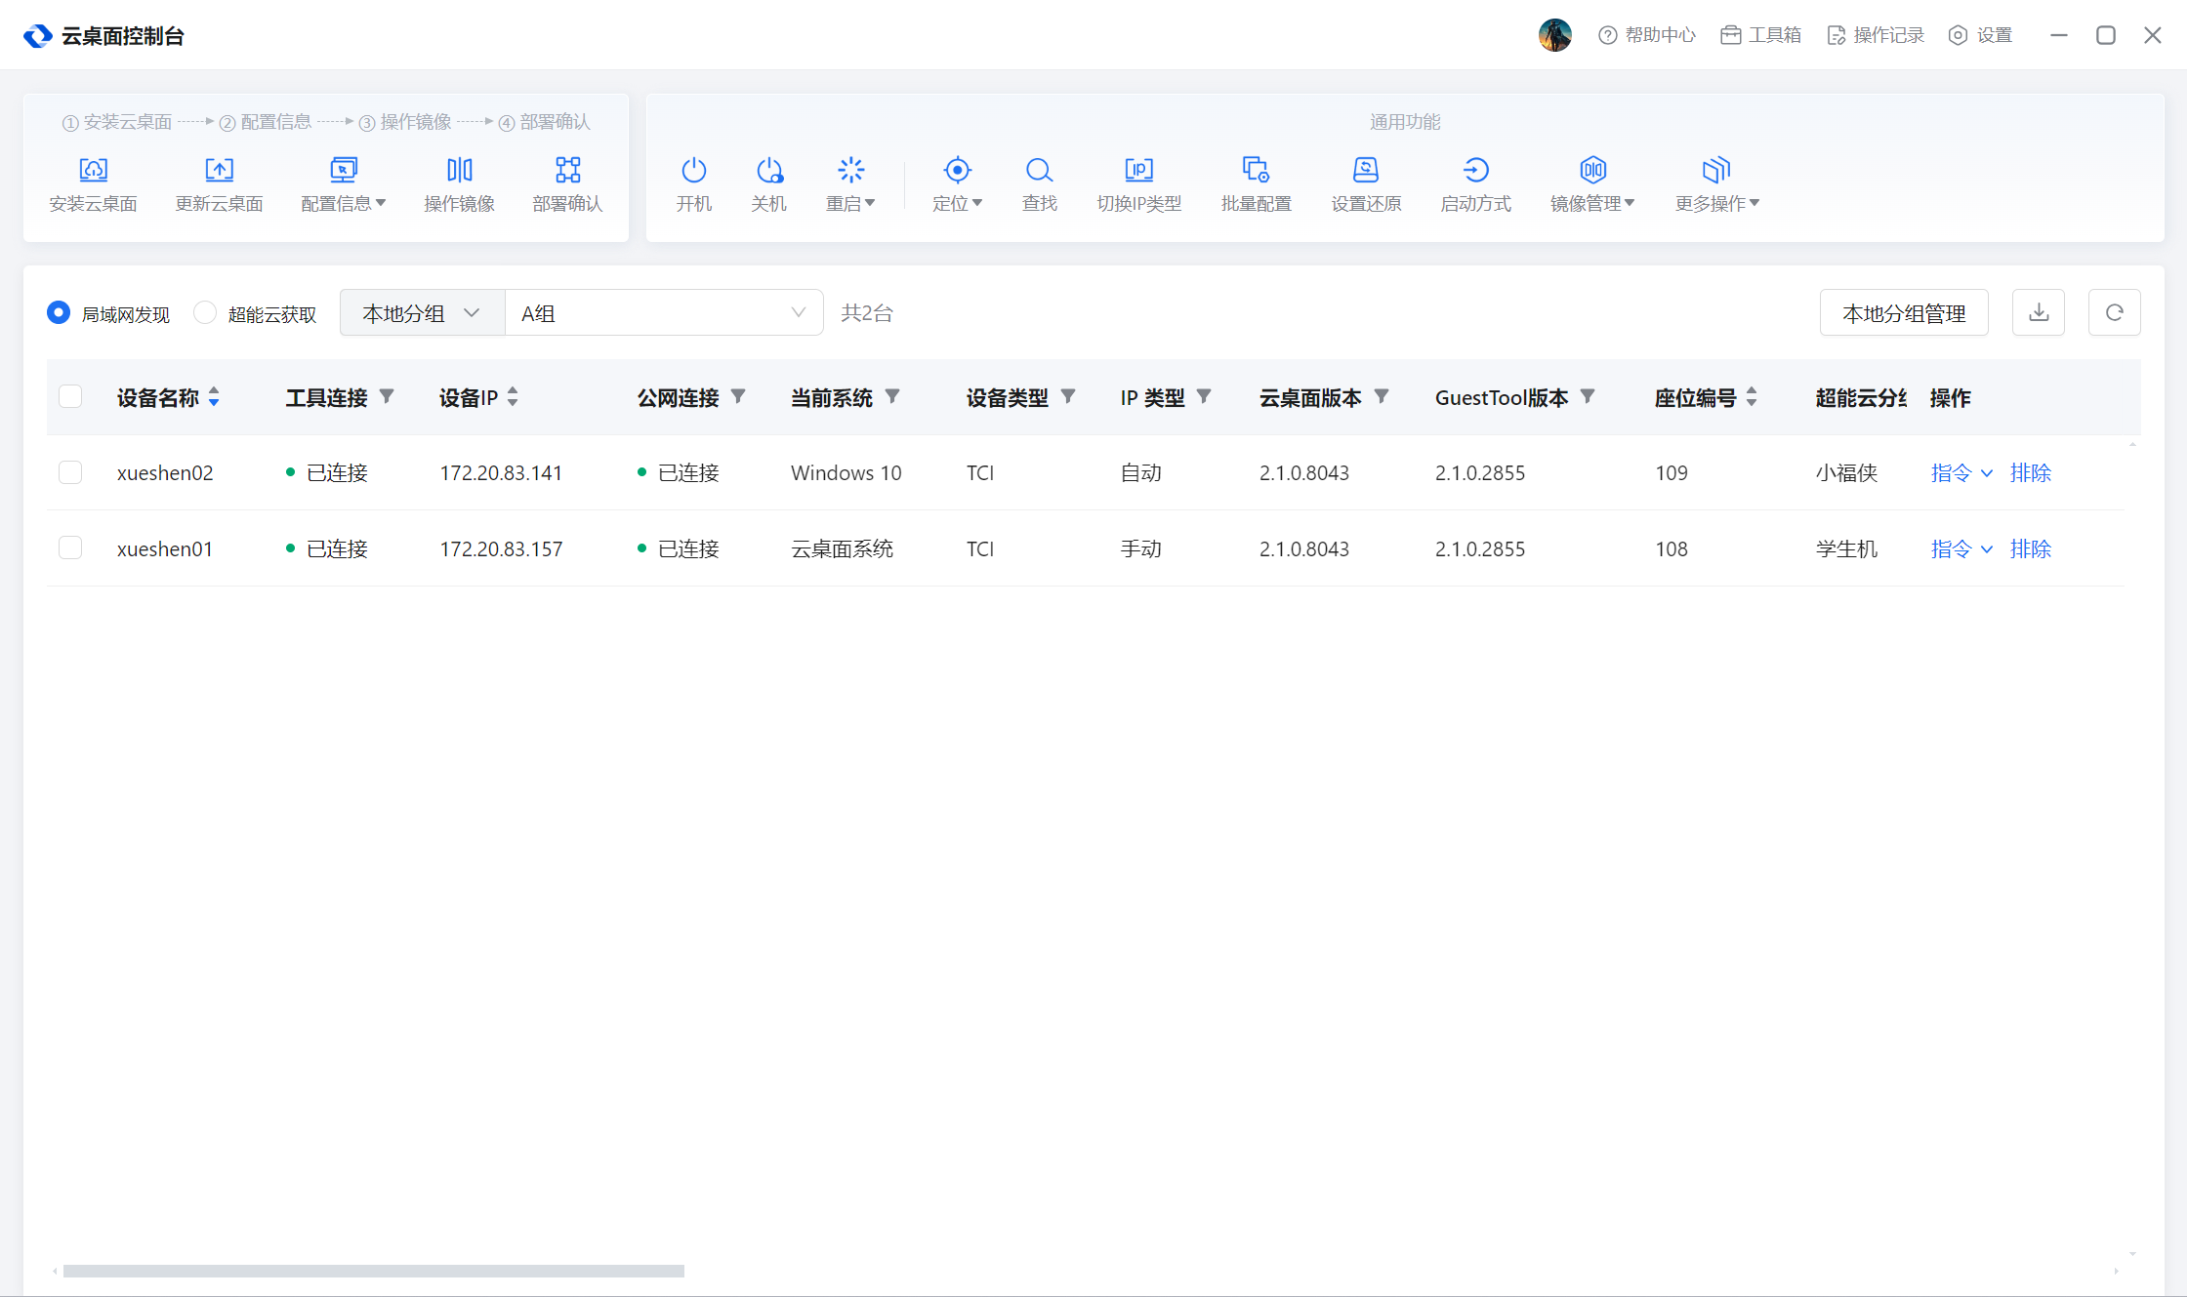
Task: Open the 更多操作 dropdown menu
Action: click(x=1717, y=183)
